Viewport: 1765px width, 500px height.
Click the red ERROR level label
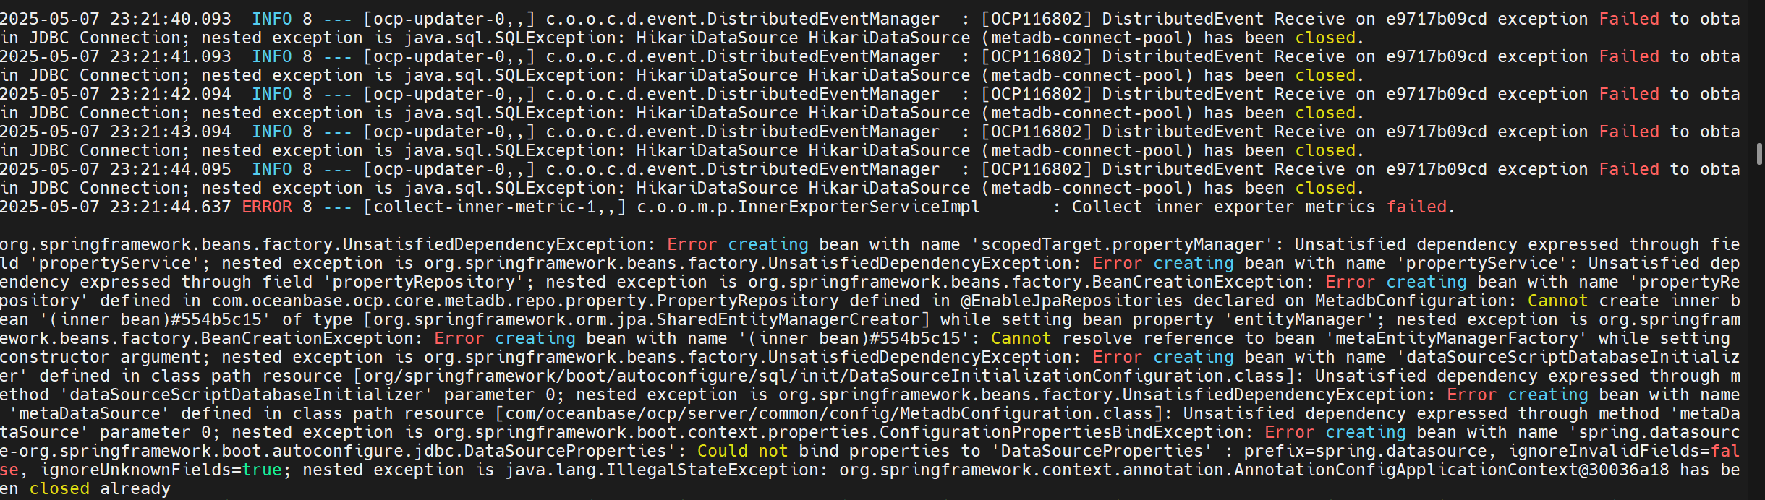pyautogui.click(x=267, y=207)
